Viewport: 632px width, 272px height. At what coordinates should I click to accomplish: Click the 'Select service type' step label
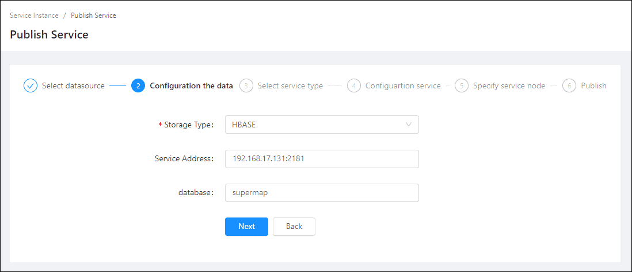[290, 86]
